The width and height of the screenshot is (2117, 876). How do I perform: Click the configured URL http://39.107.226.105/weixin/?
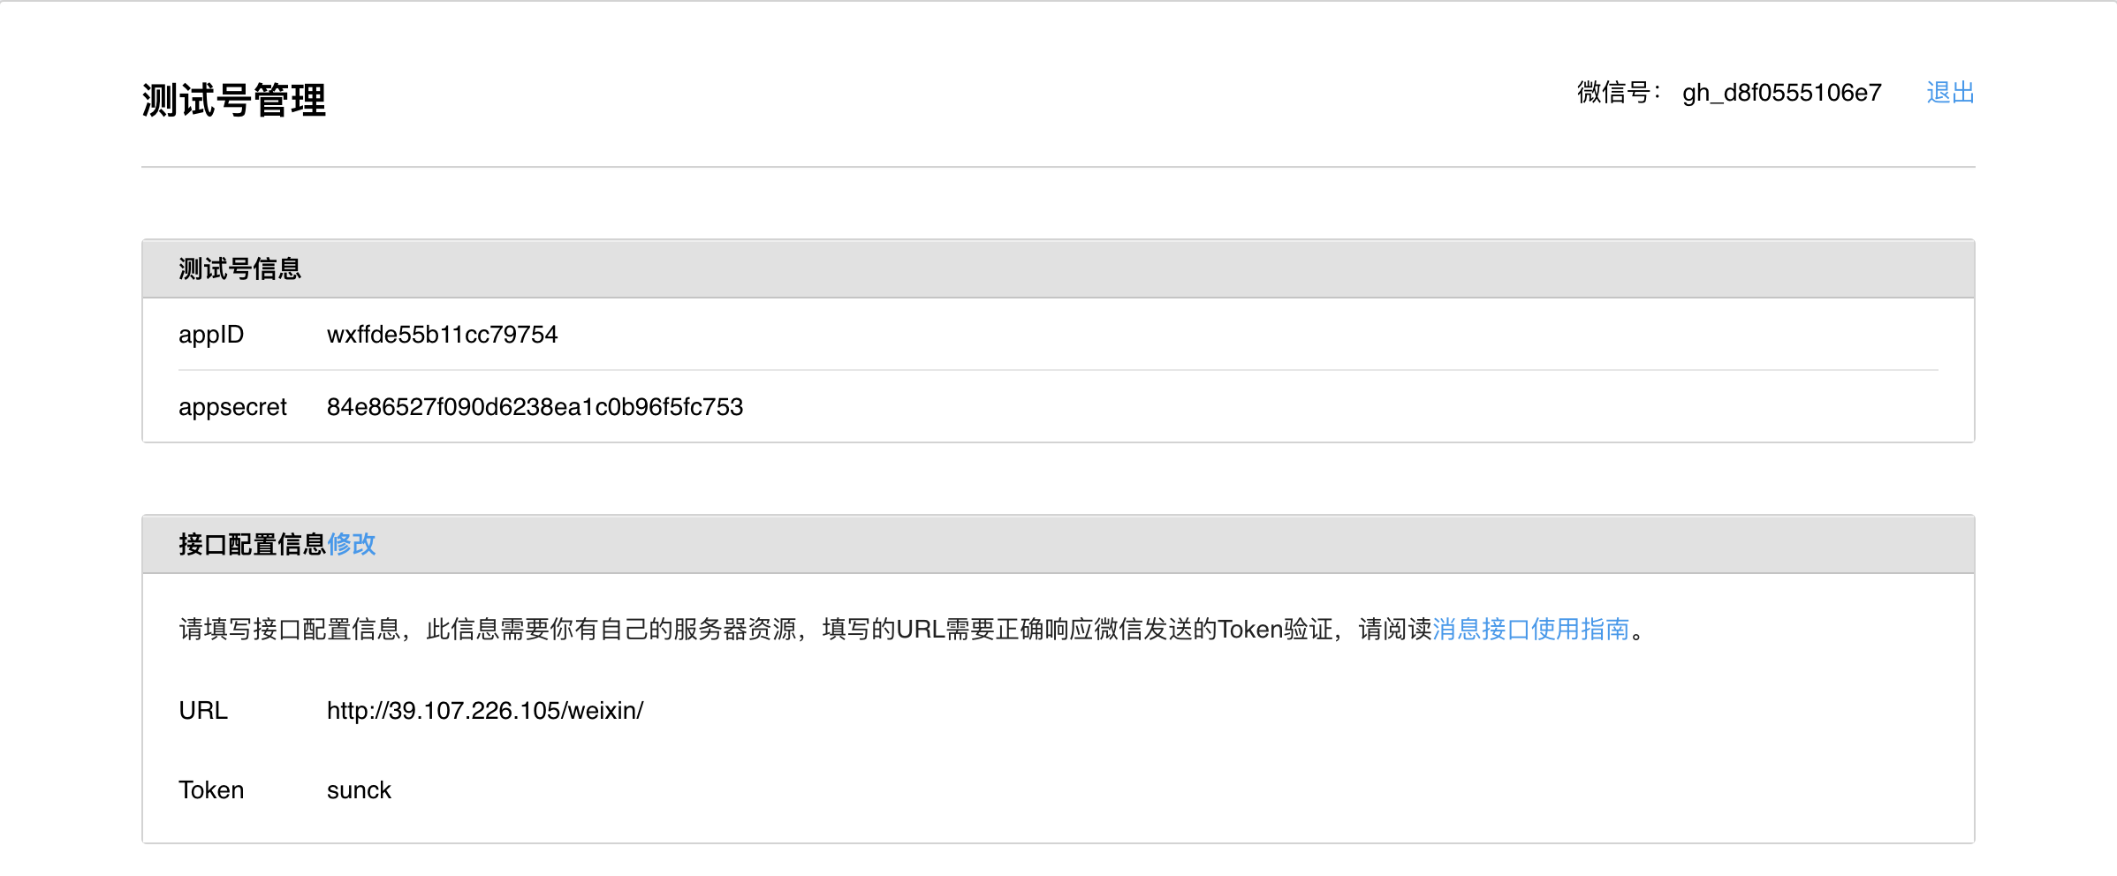pos(485,709)
